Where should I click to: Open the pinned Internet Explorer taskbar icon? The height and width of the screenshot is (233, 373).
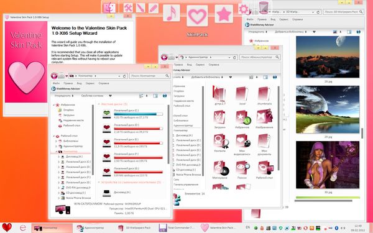click(x=23, y=228)
